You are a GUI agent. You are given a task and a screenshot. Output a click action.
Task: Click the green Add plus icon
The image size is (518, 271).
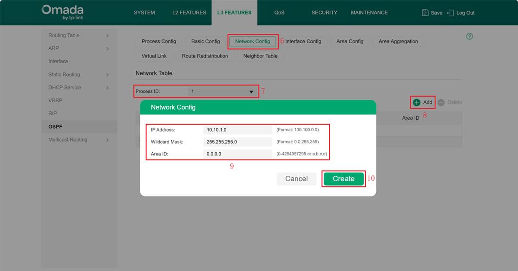coord(417,102)
